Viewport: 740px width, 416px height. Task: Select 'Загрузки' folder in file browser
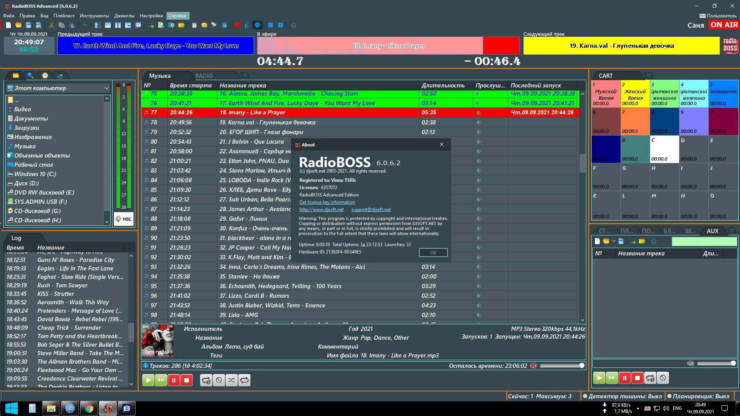click(27, 128)
